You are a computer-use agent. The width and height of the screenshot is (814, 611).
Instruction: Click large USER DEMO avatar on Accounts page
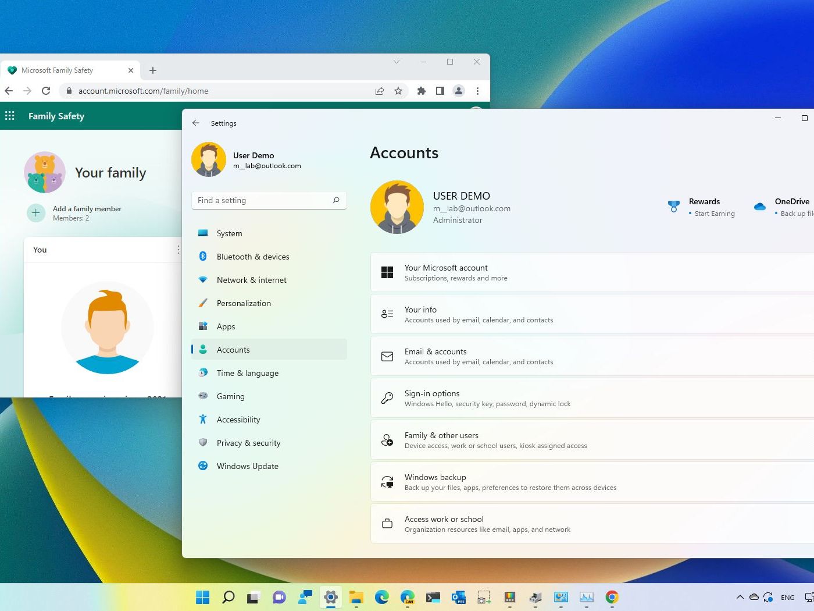[397, 207]
